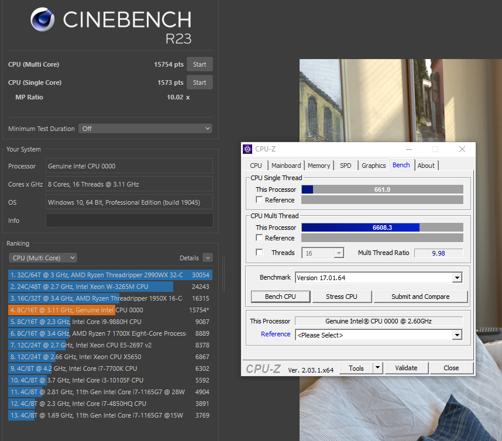
Task: Open the Benchmark version dropdown
Action: pyautogui.click(x=379, y=277)
